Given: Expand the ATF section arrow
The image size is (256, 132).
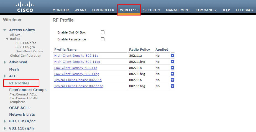Looking at the screenshot, I should pos(5,76).
